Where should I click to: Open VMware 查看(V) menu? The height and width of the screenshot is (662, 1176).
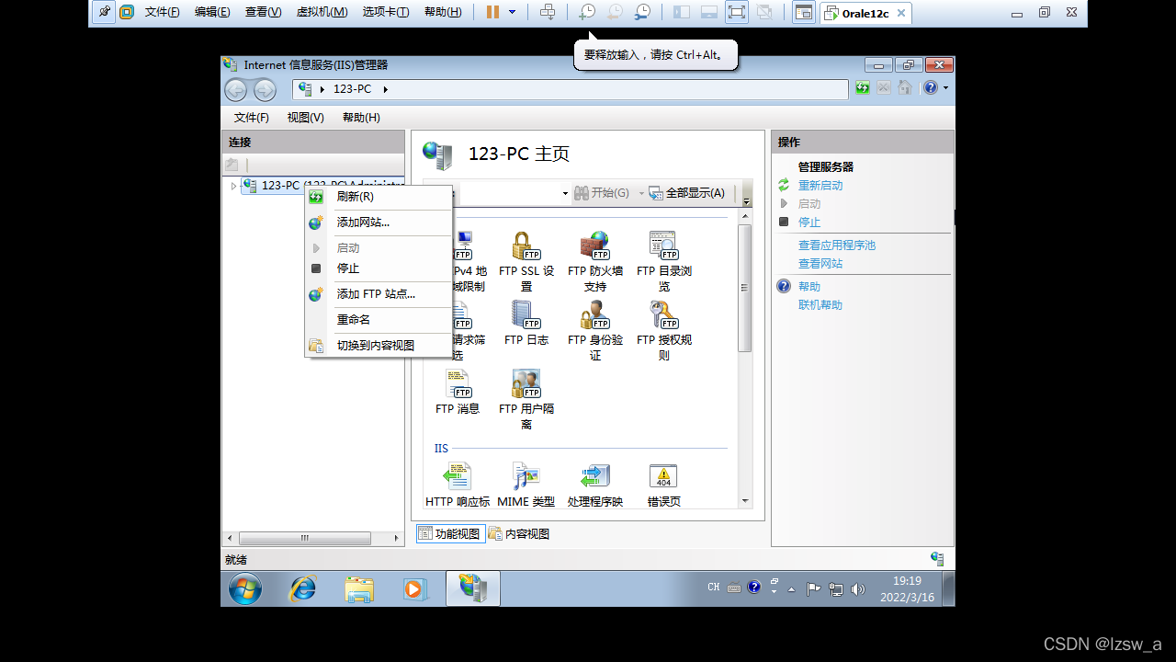[x=264, y=13]
